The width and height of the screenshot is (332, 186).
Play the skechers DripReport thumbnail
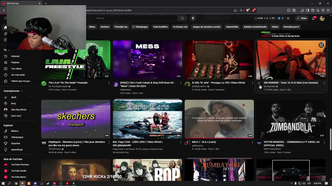coord(76,119)
